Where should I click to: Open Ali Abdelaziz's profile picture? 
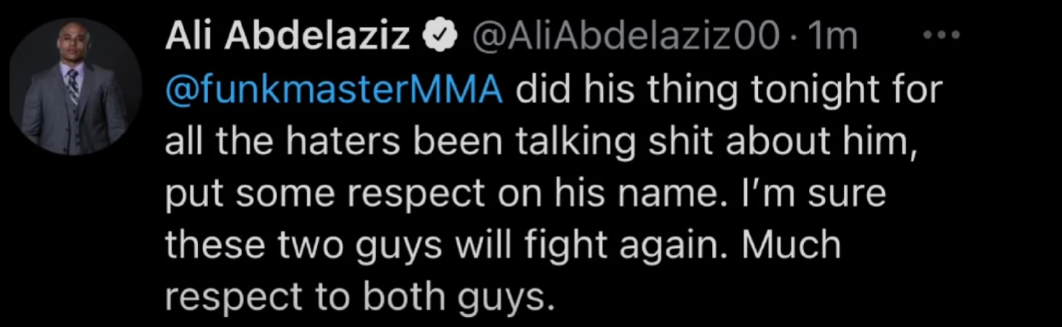coord(73,86)
